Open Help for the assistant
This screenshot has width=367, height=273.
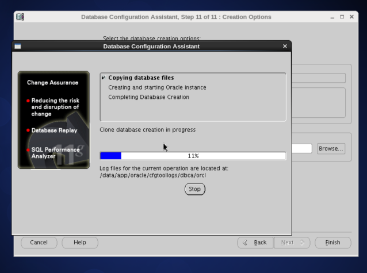click(80, 243)
